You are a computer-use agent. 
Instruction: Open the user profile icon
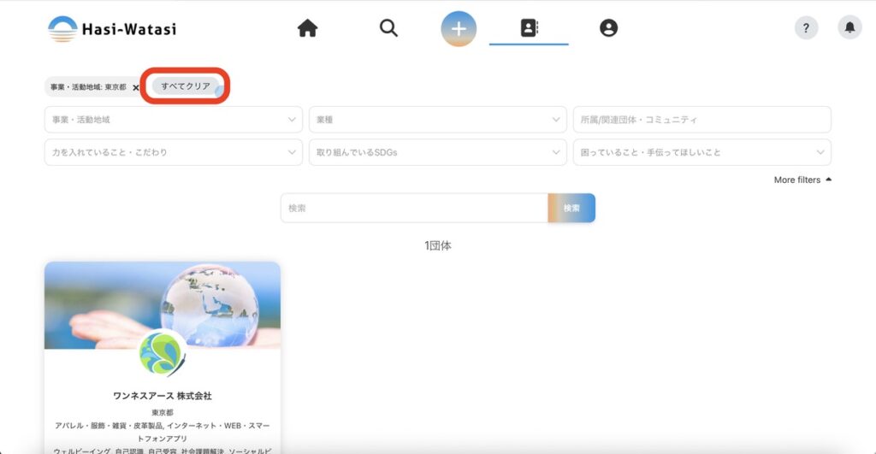click(x=608, y=28)
